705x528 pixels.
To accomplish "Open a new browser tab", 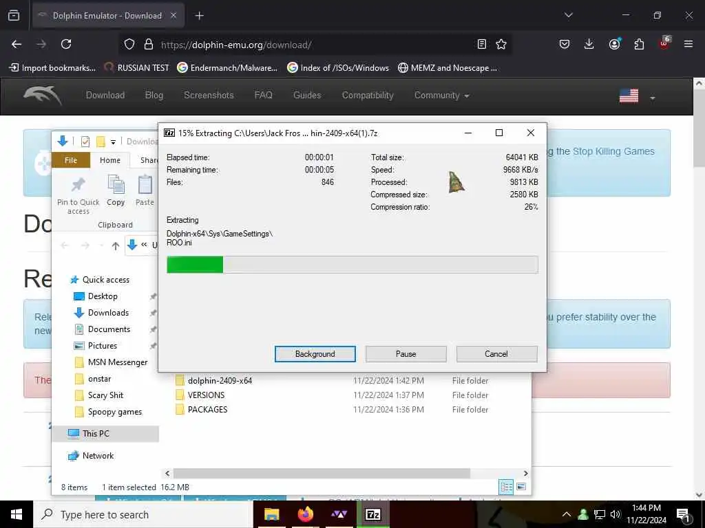I will click(x=199, y=16).
